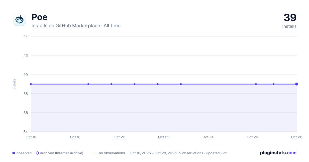309x162 pixels.
Task: Click the filled observed legend dot
Action: (14, 153)
